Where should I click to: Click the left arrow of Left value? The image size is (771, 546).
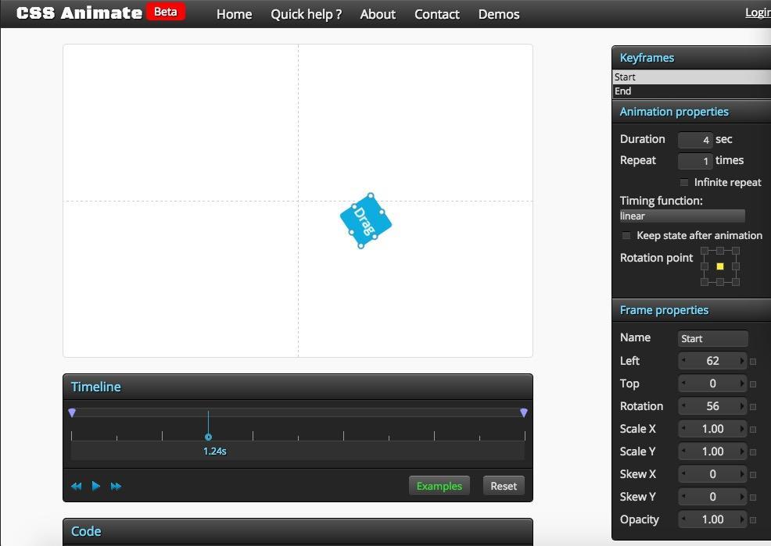coord(683,361)
